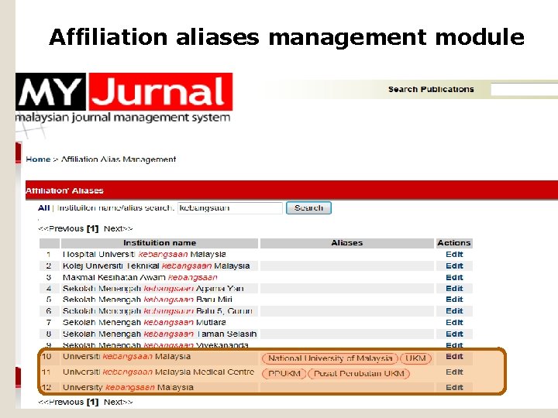Screen dimensions: 558x418
Task: Click the Affiliation Aliases red section header
Action: 292,190
